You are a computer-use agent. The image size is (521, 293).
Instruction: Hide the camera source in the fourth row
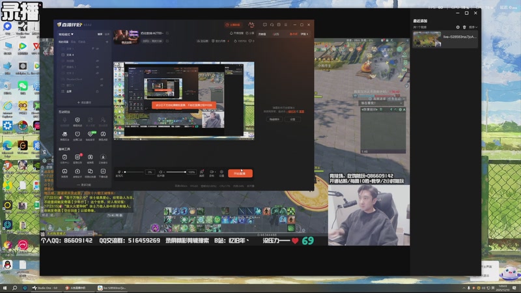pyautogui.click(x=97, y=67)
